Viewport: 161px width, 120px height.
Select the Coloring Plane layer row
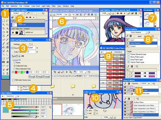pyautogui.click(x=141, y=115)
